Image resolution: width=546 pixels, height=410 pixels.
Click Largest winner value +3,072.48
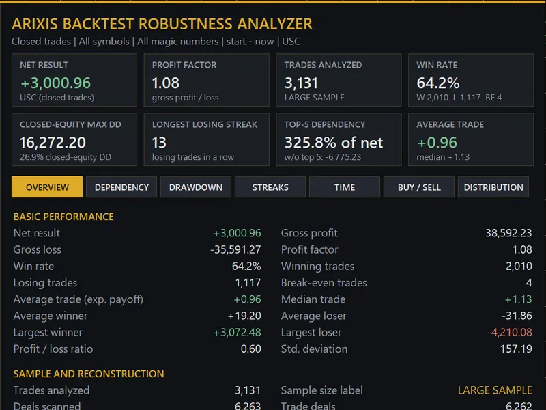237,332
